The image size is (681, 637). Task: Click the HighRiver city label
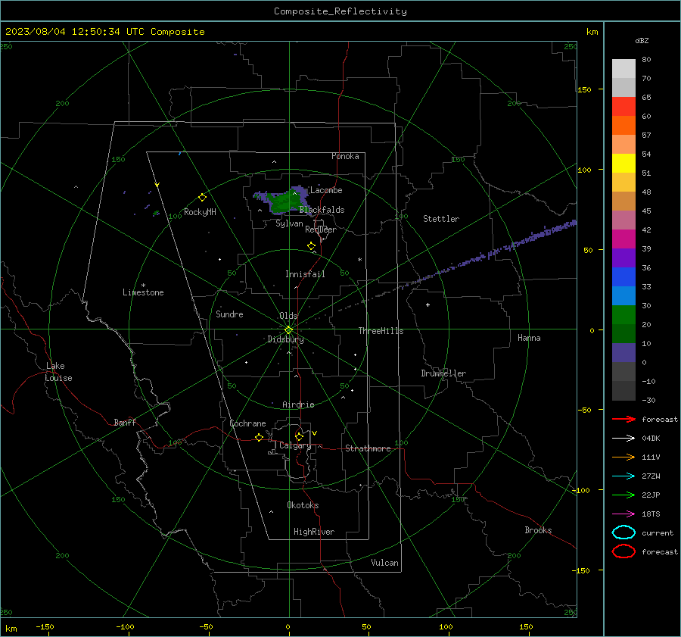coord(314,532)
